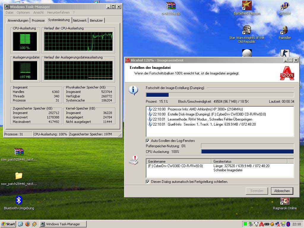Screen dimensions: 304x228
Task: Open the Ansicht menu in Task Manager
Action: pyautogui.click(x=38, y=12)
